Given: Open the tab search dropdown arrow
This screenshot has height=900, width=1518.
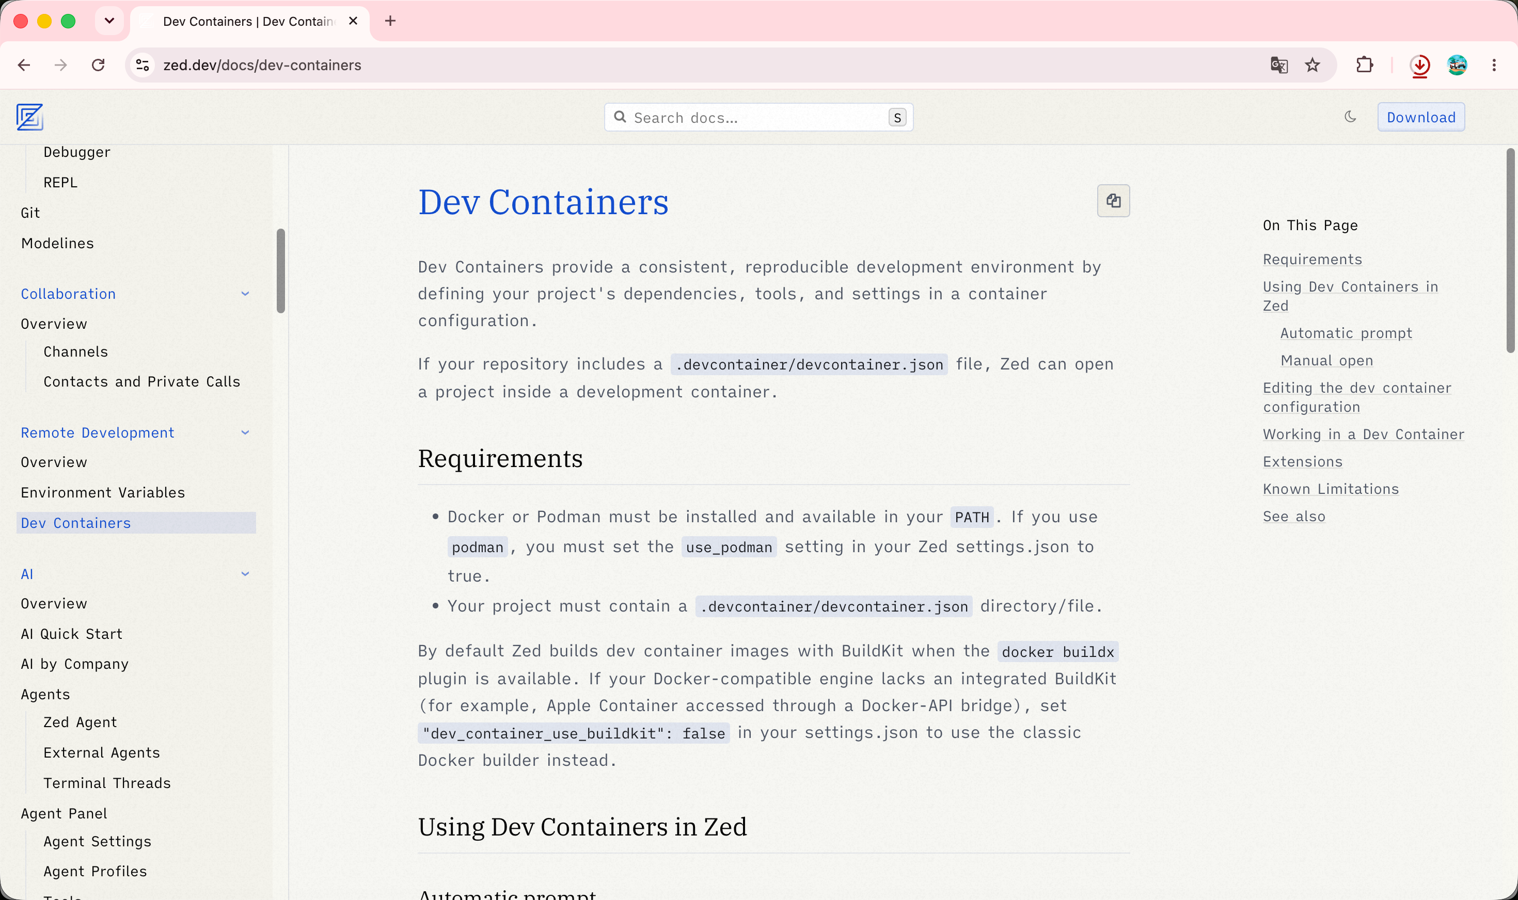Looking at the screenshot, I should click(109, 21).
